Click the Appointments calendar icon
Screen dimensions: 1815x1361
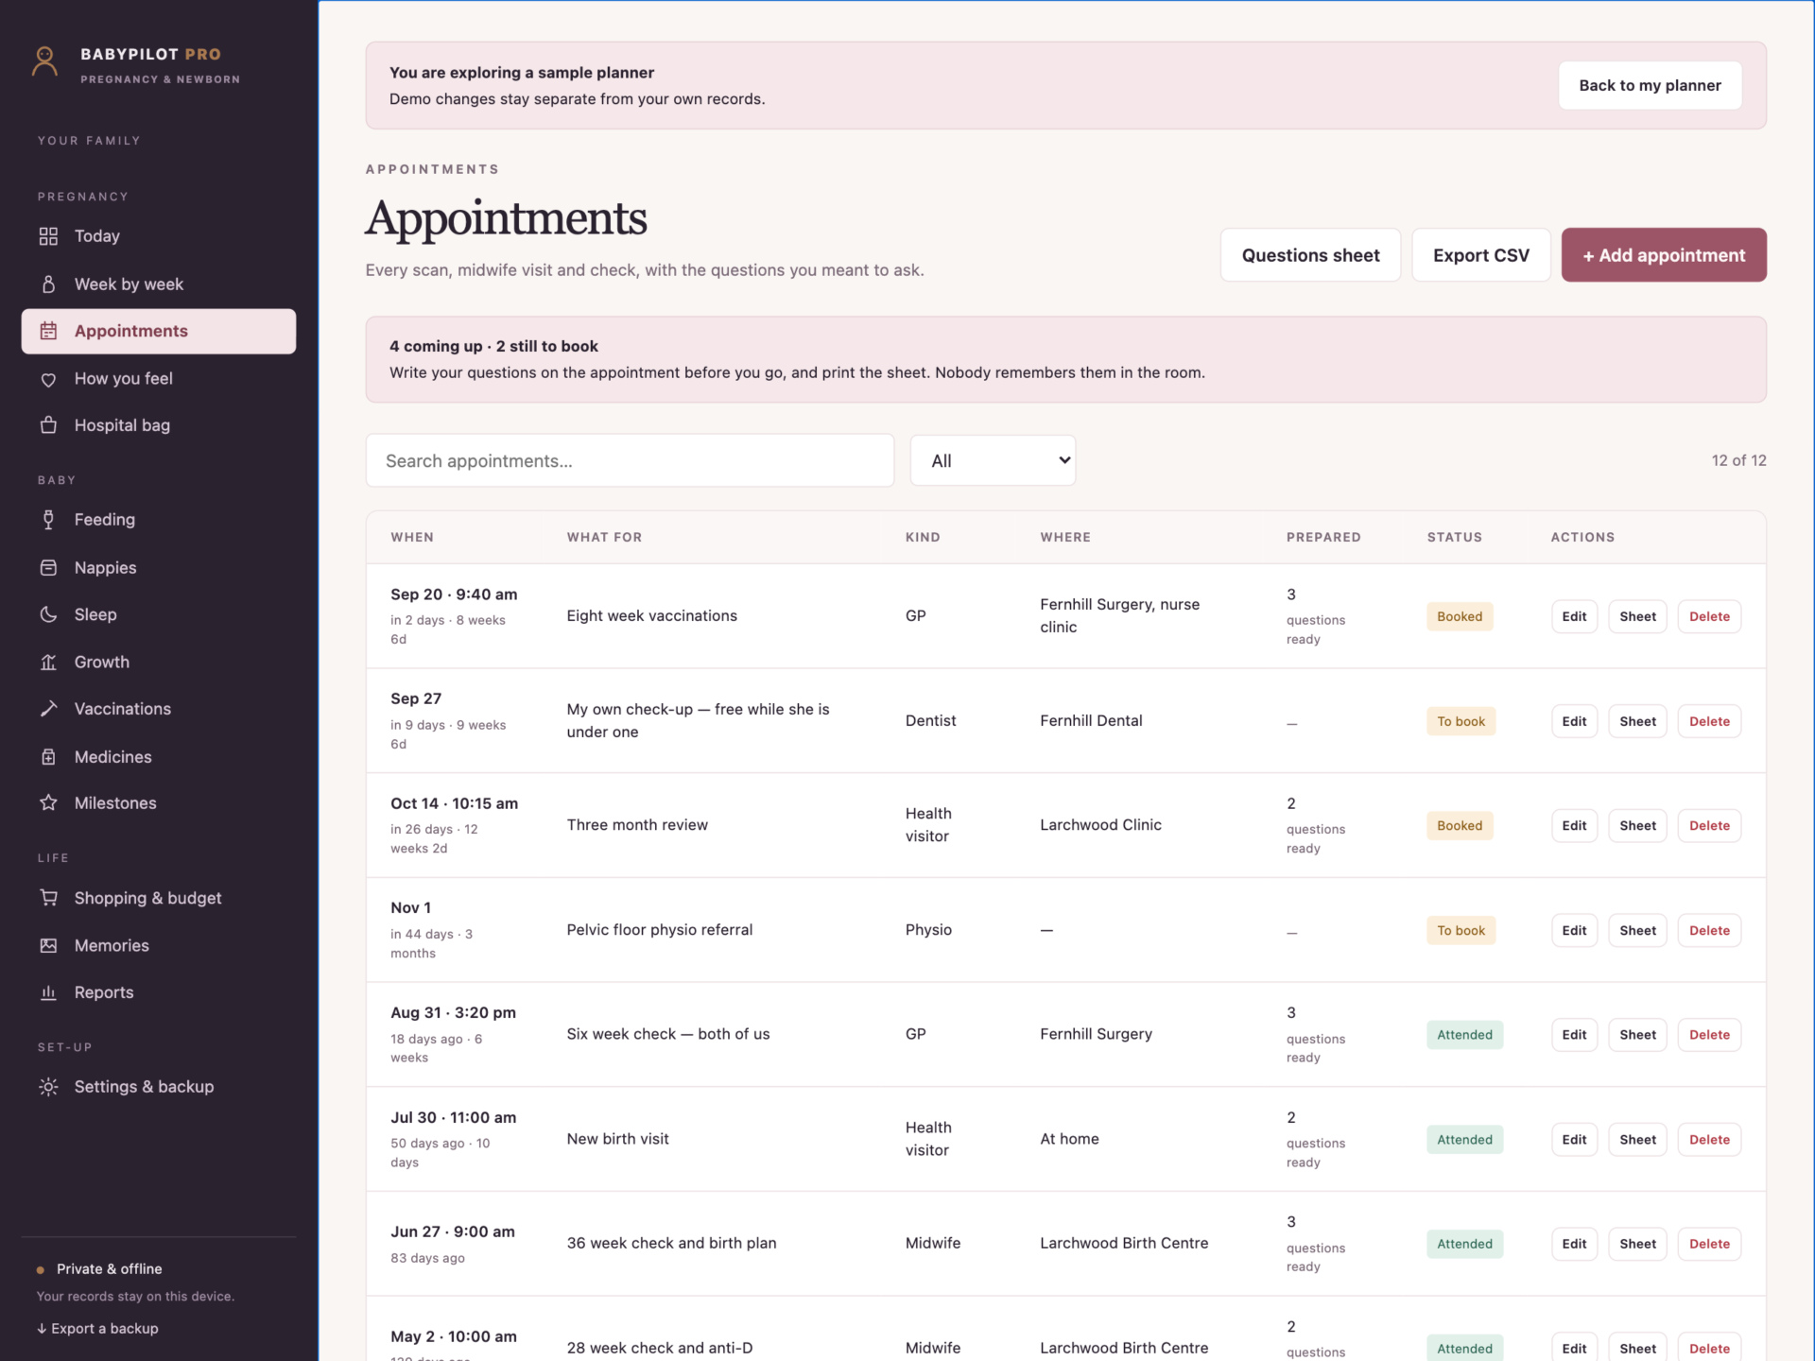coord(48,332)
